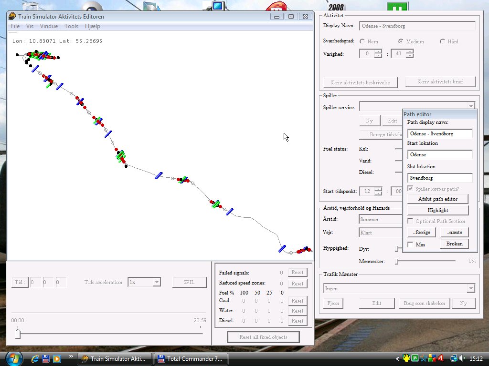Click the Mennesker frequency slider
This screenshot has width=489, height=366.
[x=425, y=261]
